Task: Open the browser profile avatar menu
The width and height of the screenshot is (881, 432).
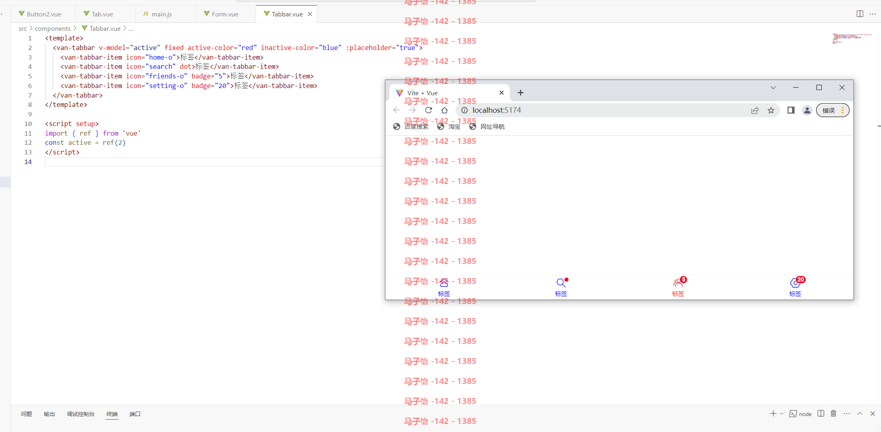Action: coord(807,110)
